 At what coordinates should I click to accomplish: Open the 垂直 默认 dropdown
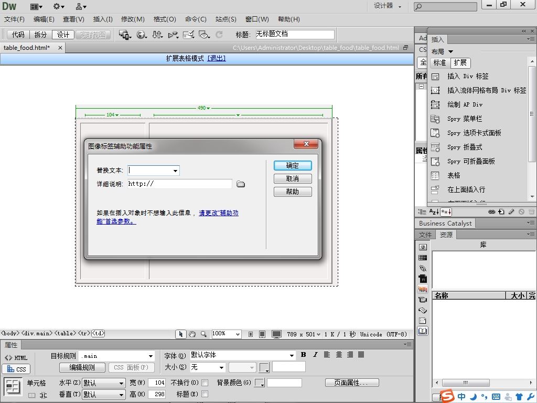click(121, 395)
